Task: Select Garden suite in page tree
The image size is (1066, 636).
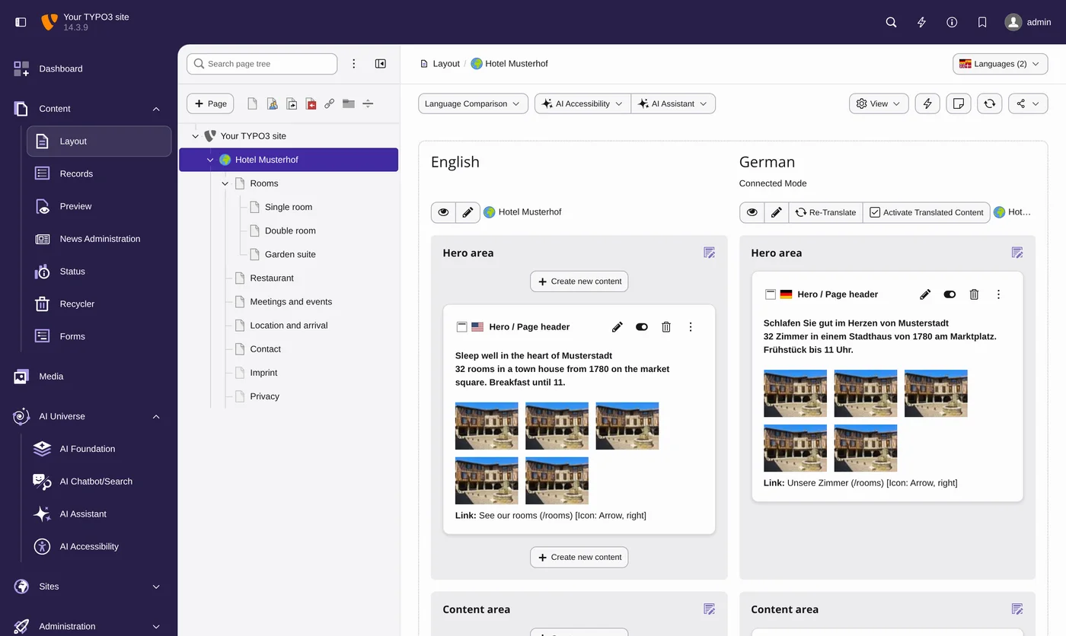Action: (x=290, y=254)
